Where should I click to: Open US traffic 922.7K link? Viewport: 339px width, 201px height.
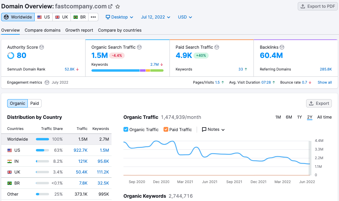click(80, 150)
